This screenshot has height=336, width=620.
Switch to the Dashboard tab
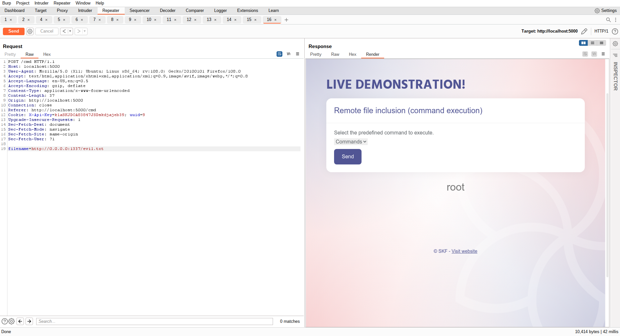point(15,11)
